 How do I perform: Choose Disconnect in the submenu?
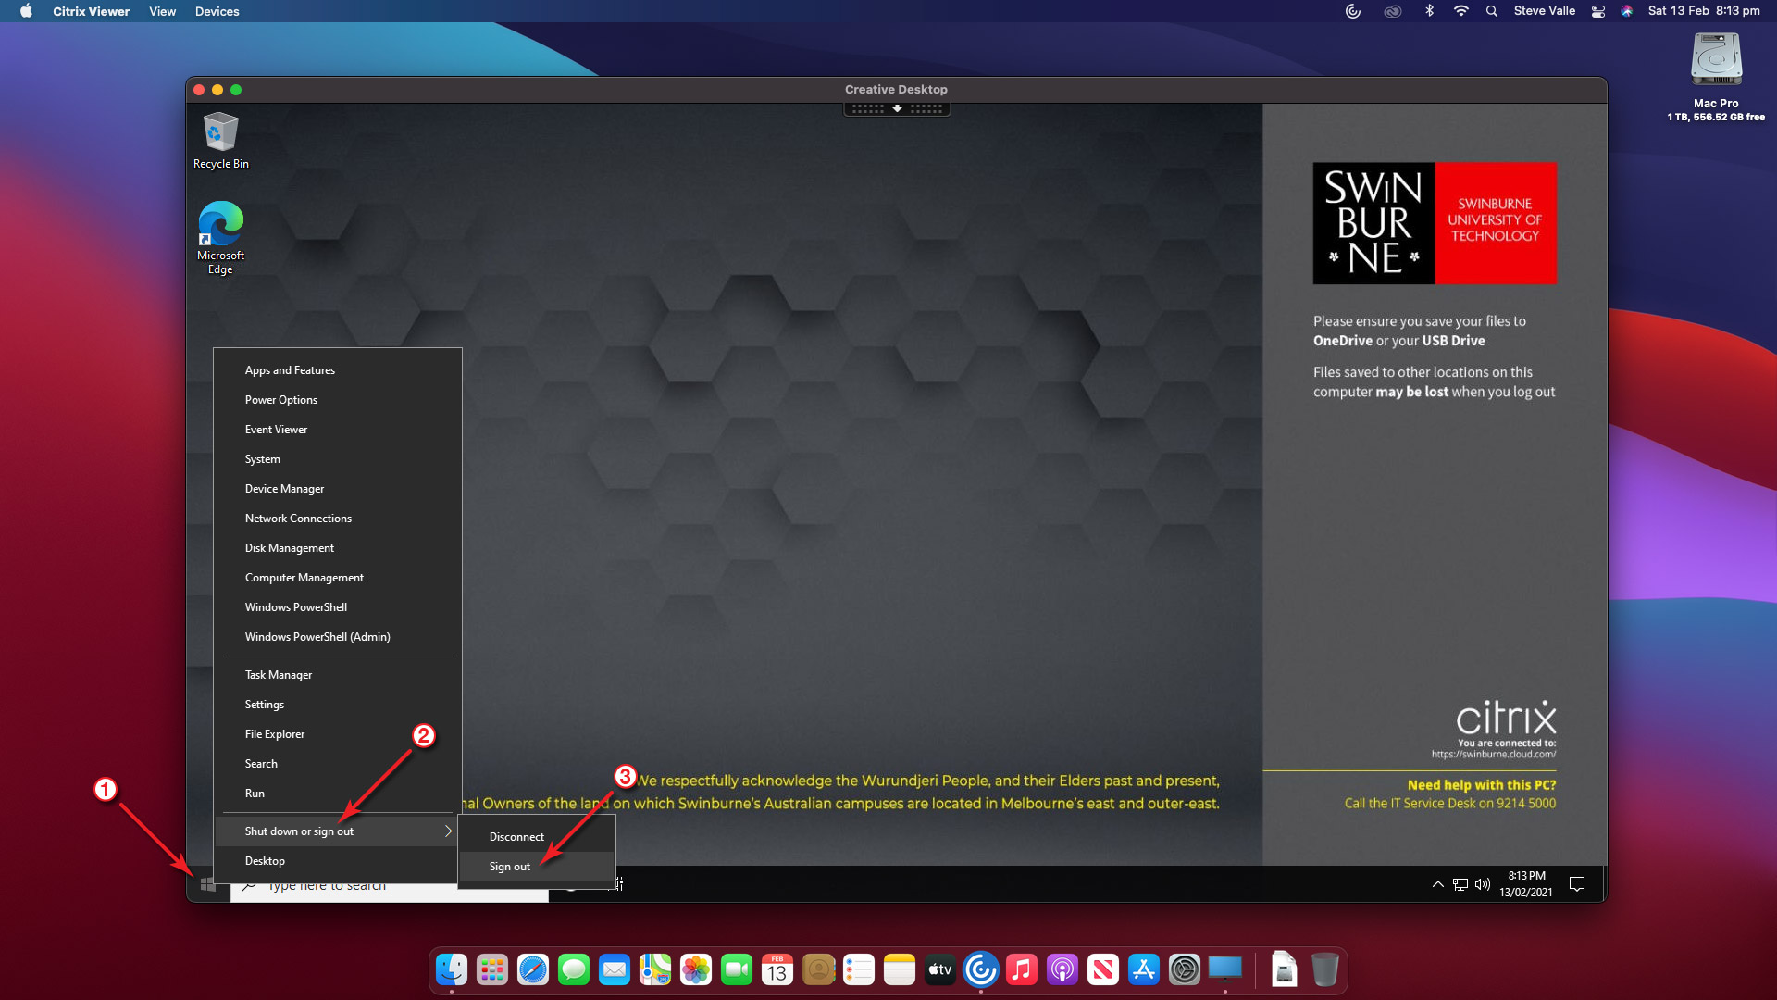click(516, 837)
